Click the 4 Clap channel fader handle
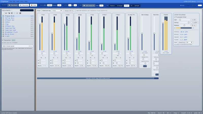This screenshot has width=203, height=114. point(77,38)
